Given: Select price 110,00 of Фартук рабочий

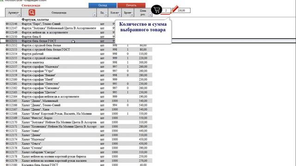Looking at the screenshot, I should pos(143,54).
